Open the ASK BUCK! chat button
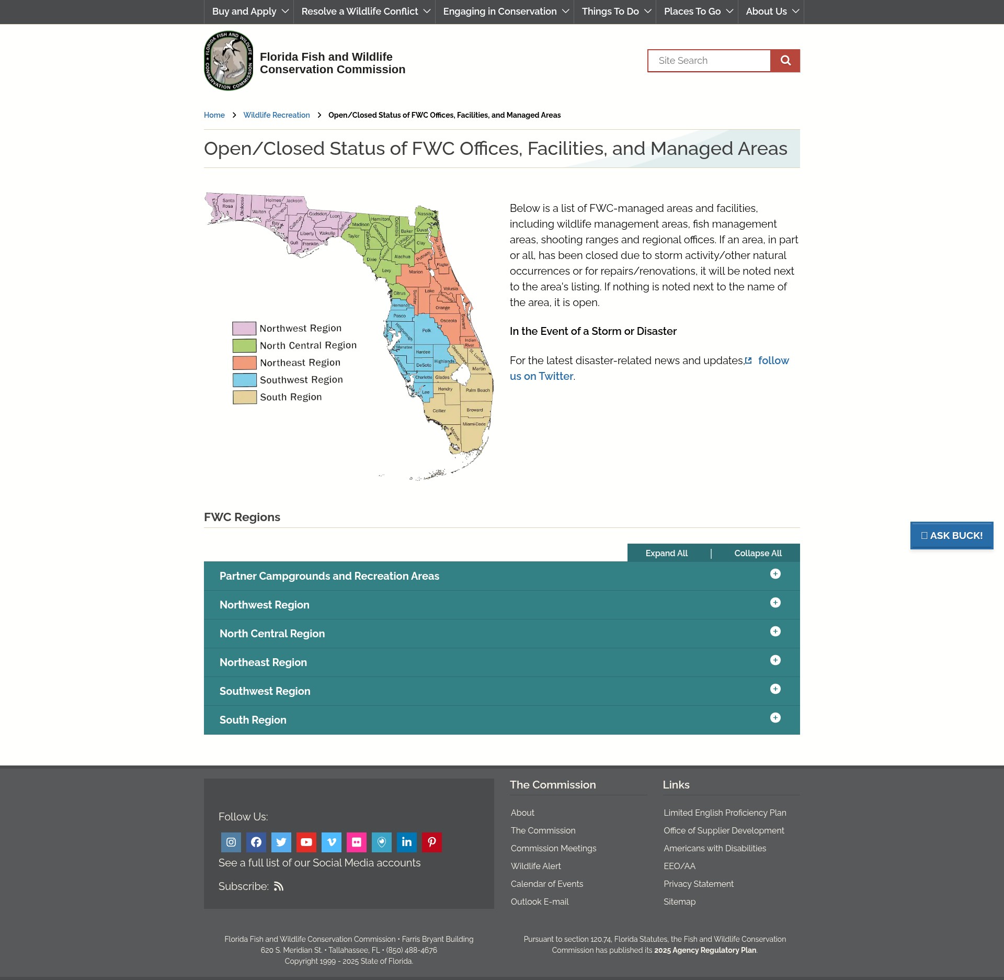 952,535
